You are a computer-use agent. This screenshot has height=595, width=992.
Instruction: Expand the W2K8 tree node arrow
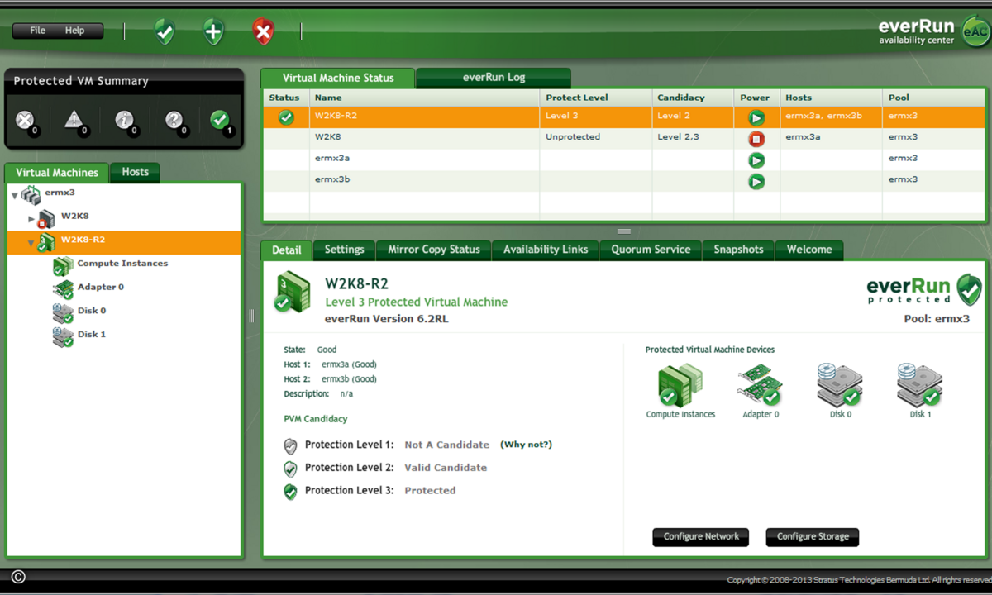(31, 219)
